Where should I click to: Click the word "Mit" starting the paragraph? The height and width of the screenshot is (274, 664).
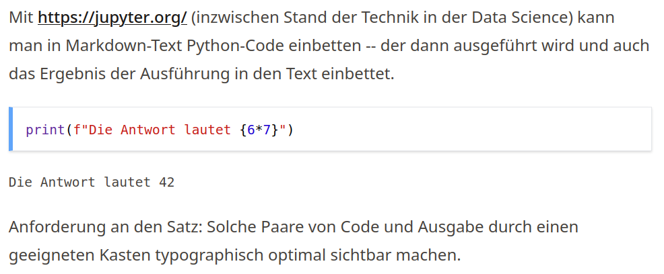pos(21,17)
